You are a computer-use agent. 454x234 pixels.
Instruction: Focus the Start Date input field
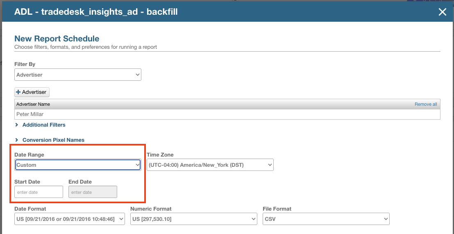(39, 192)
